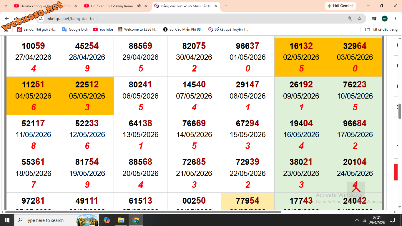The height and width of the screenshot is (226, 402).
Task: Click the date 05/05/2026
Action: pos(87,96)
